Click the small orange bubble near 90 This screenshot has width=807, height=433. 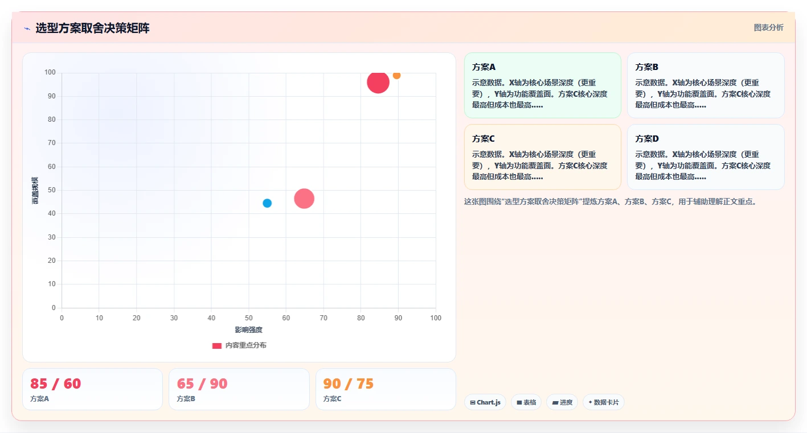(396, 75)
